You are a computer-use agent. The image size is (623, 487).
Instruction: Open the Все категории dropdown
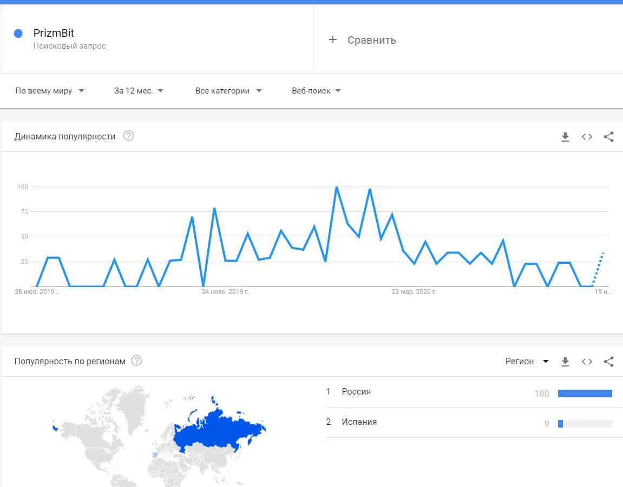[228, 91]
